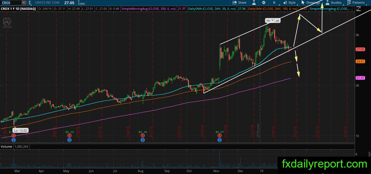This screenshot has height=174, width=371.
Task: Click the symbol link icon beside CROX
Action: [30, 3]
